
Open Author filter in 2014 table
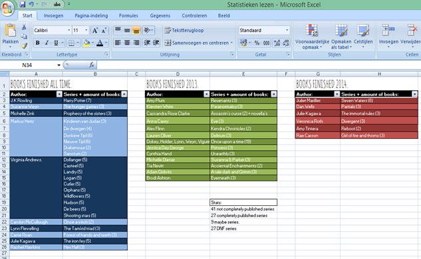point(337,94)
